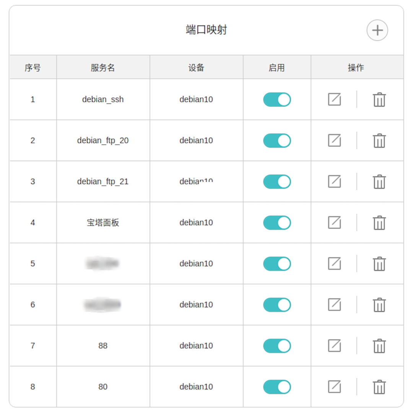Select the debian_ftp_21 service name cell
The width and height of the screenshot is (413, 413).
103,182
